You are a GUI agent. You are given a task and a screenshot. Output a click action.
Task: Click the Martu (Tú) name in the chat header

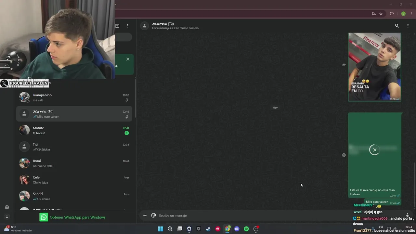tap(163, 24)
